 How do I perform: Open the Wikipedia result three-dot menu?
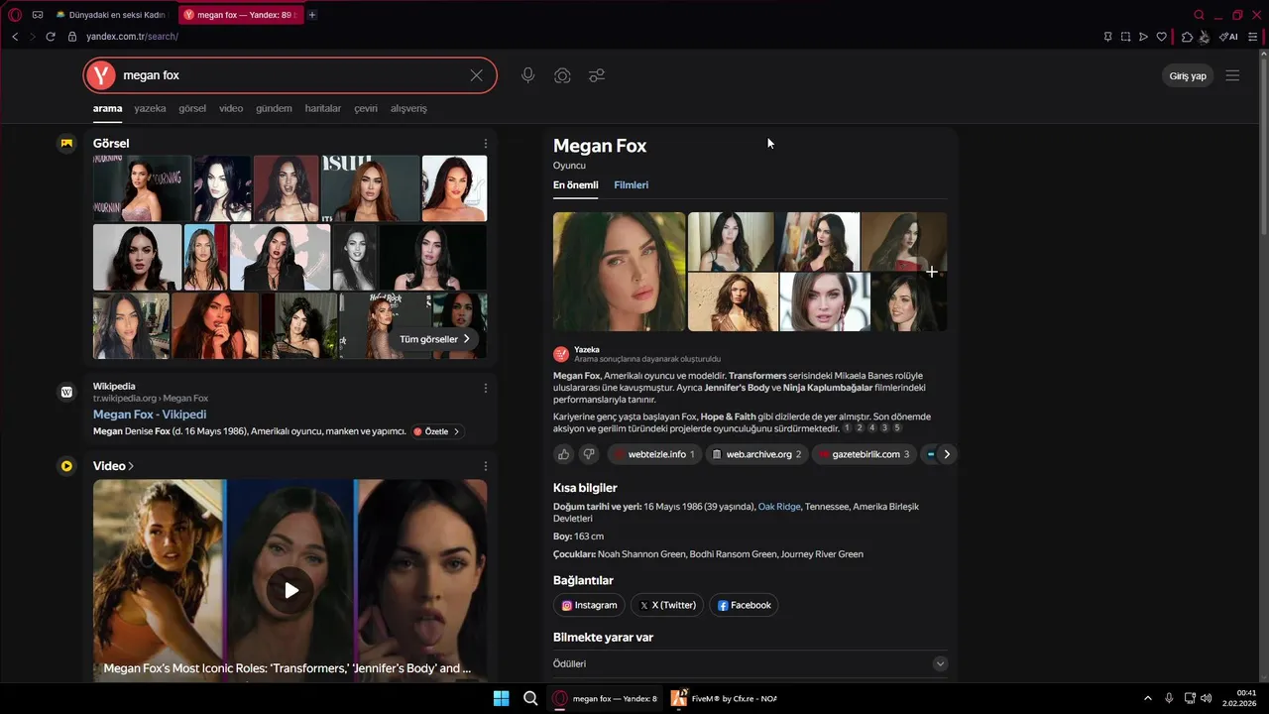[x=485, y=388]
